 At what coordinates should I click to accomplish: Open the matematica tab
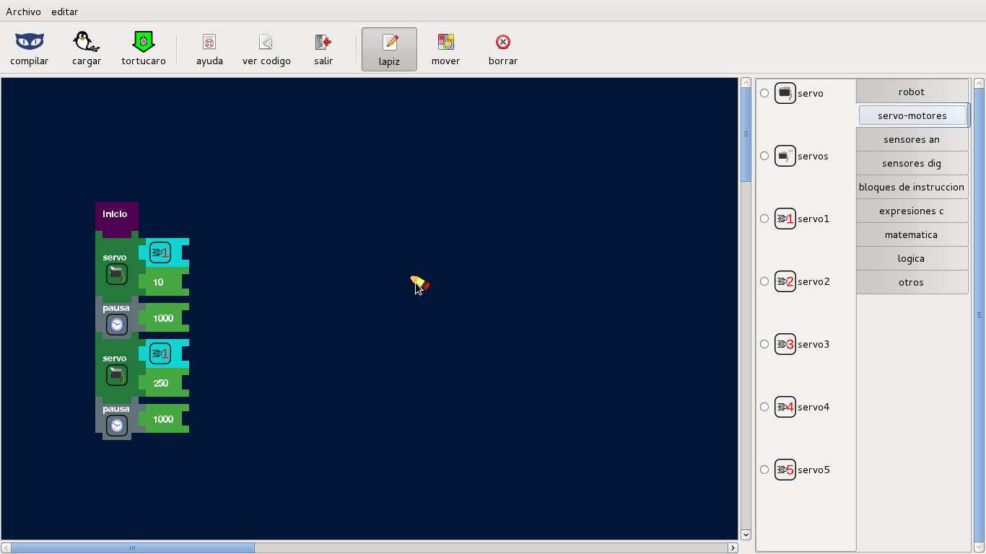[912, 234]
